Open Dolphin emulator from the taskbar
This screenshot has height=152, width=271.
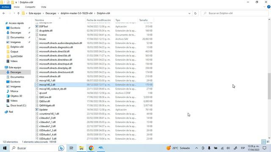(101, 148)
